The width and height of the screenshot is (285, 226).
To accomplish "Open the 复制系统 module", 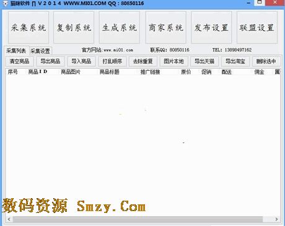I will pyautogui.click(x=74, y=27).
